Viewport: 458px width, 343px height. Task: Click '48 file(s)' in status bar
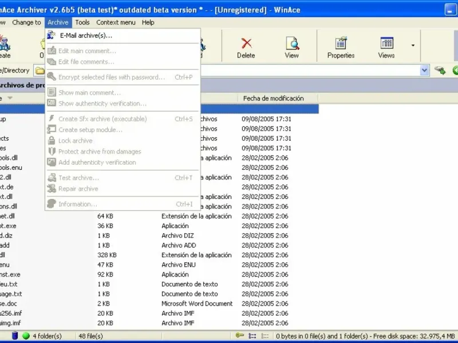90,336
